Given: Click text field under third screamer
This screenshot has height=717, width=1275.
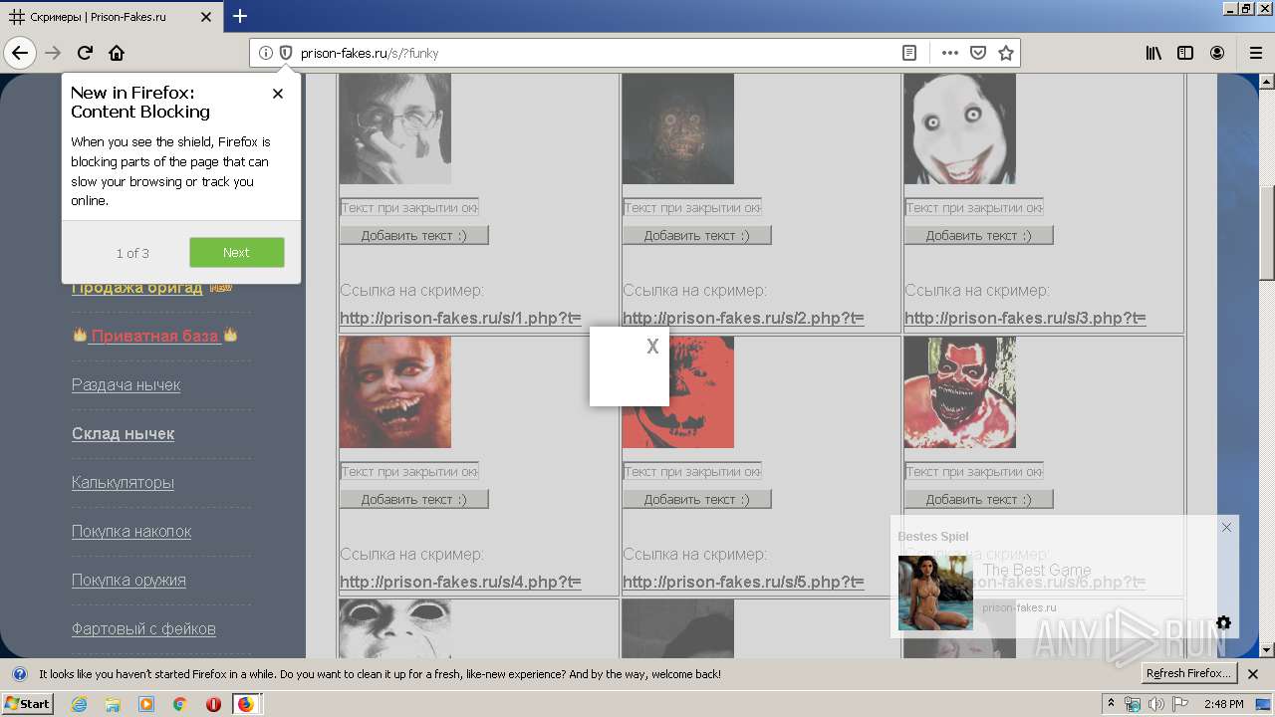Looking at the screenshot, I should [x=974, y=207].
